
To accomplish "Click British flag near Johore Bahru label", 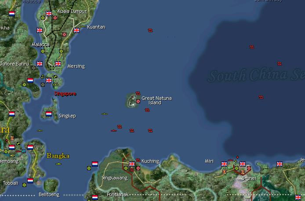I will click(x=40, y=64).
